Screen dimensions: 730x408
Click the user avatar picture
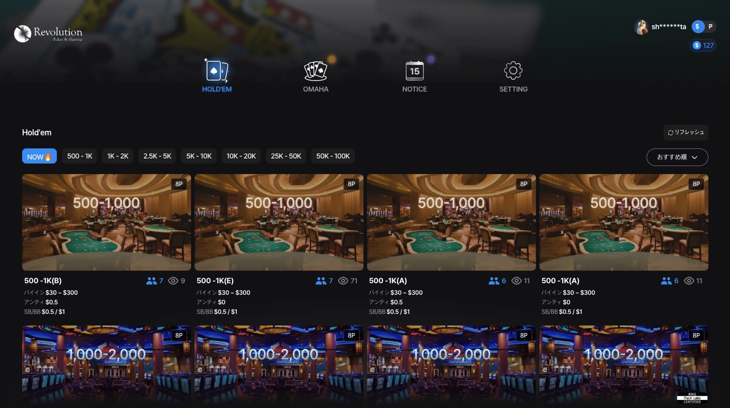(641, 27)
